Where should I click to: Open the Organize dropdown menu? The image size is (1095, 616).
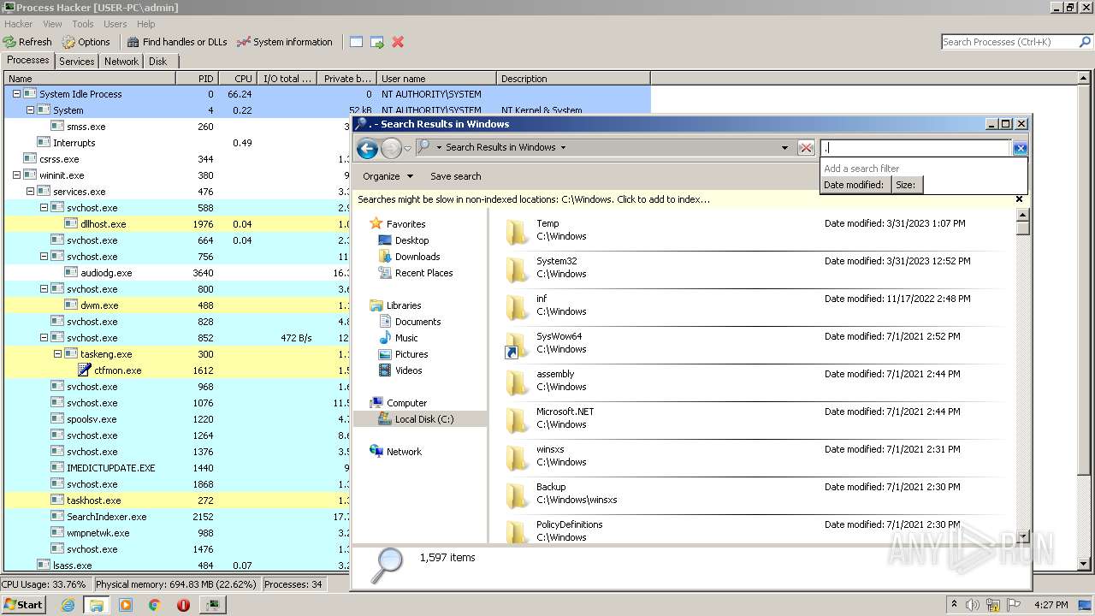pos(388,176)
